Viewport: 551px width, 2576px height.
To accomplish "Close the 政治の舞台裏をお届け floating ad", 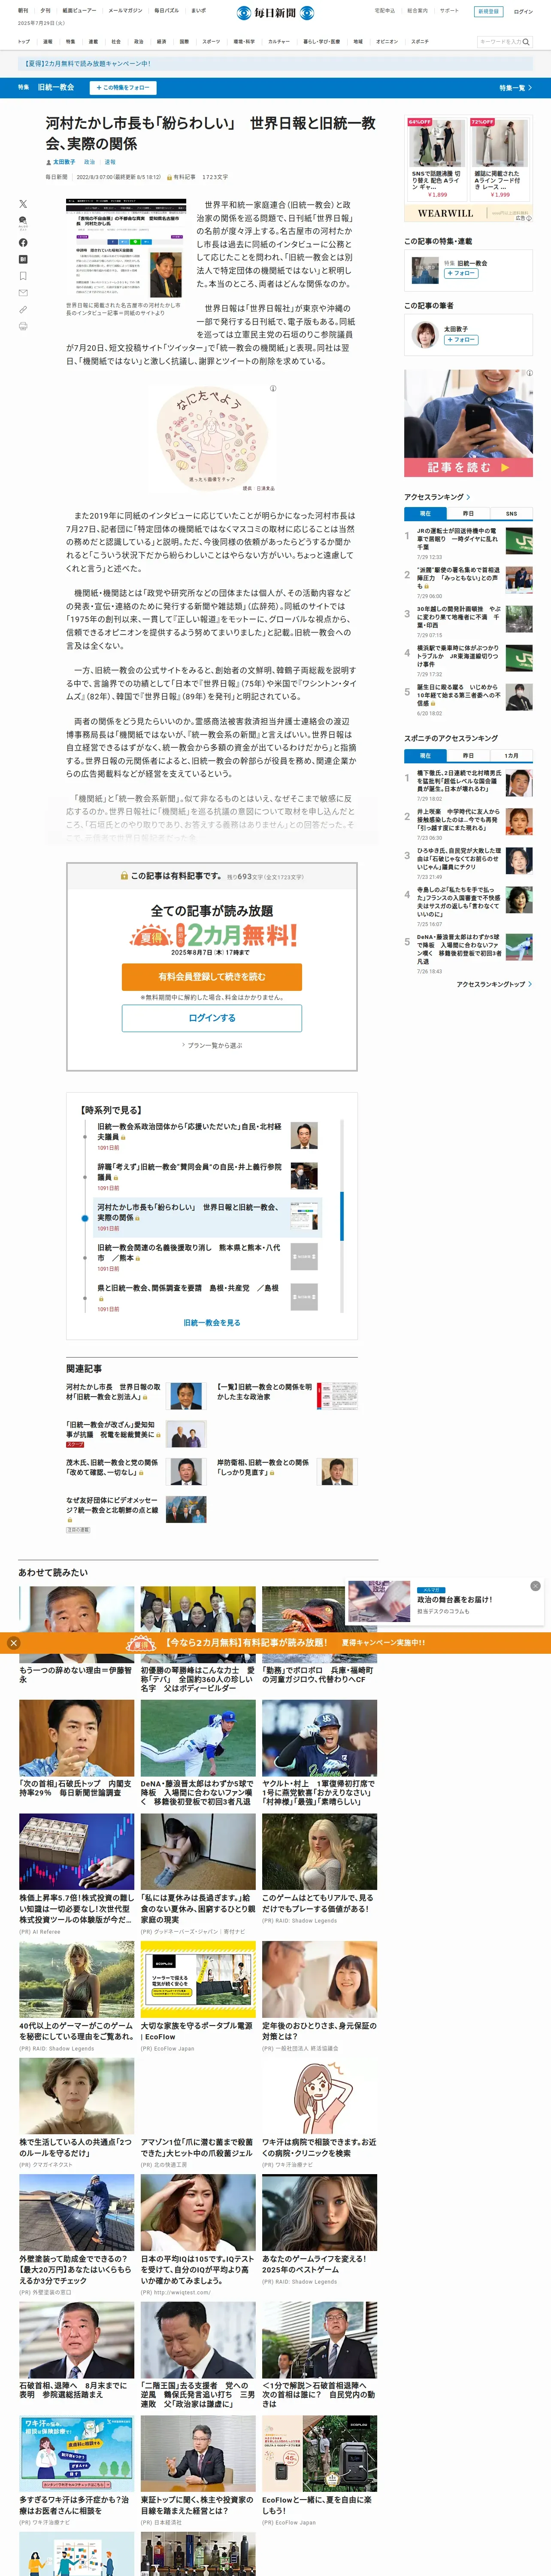I will pyautogui.click(x=535, y=1586).
